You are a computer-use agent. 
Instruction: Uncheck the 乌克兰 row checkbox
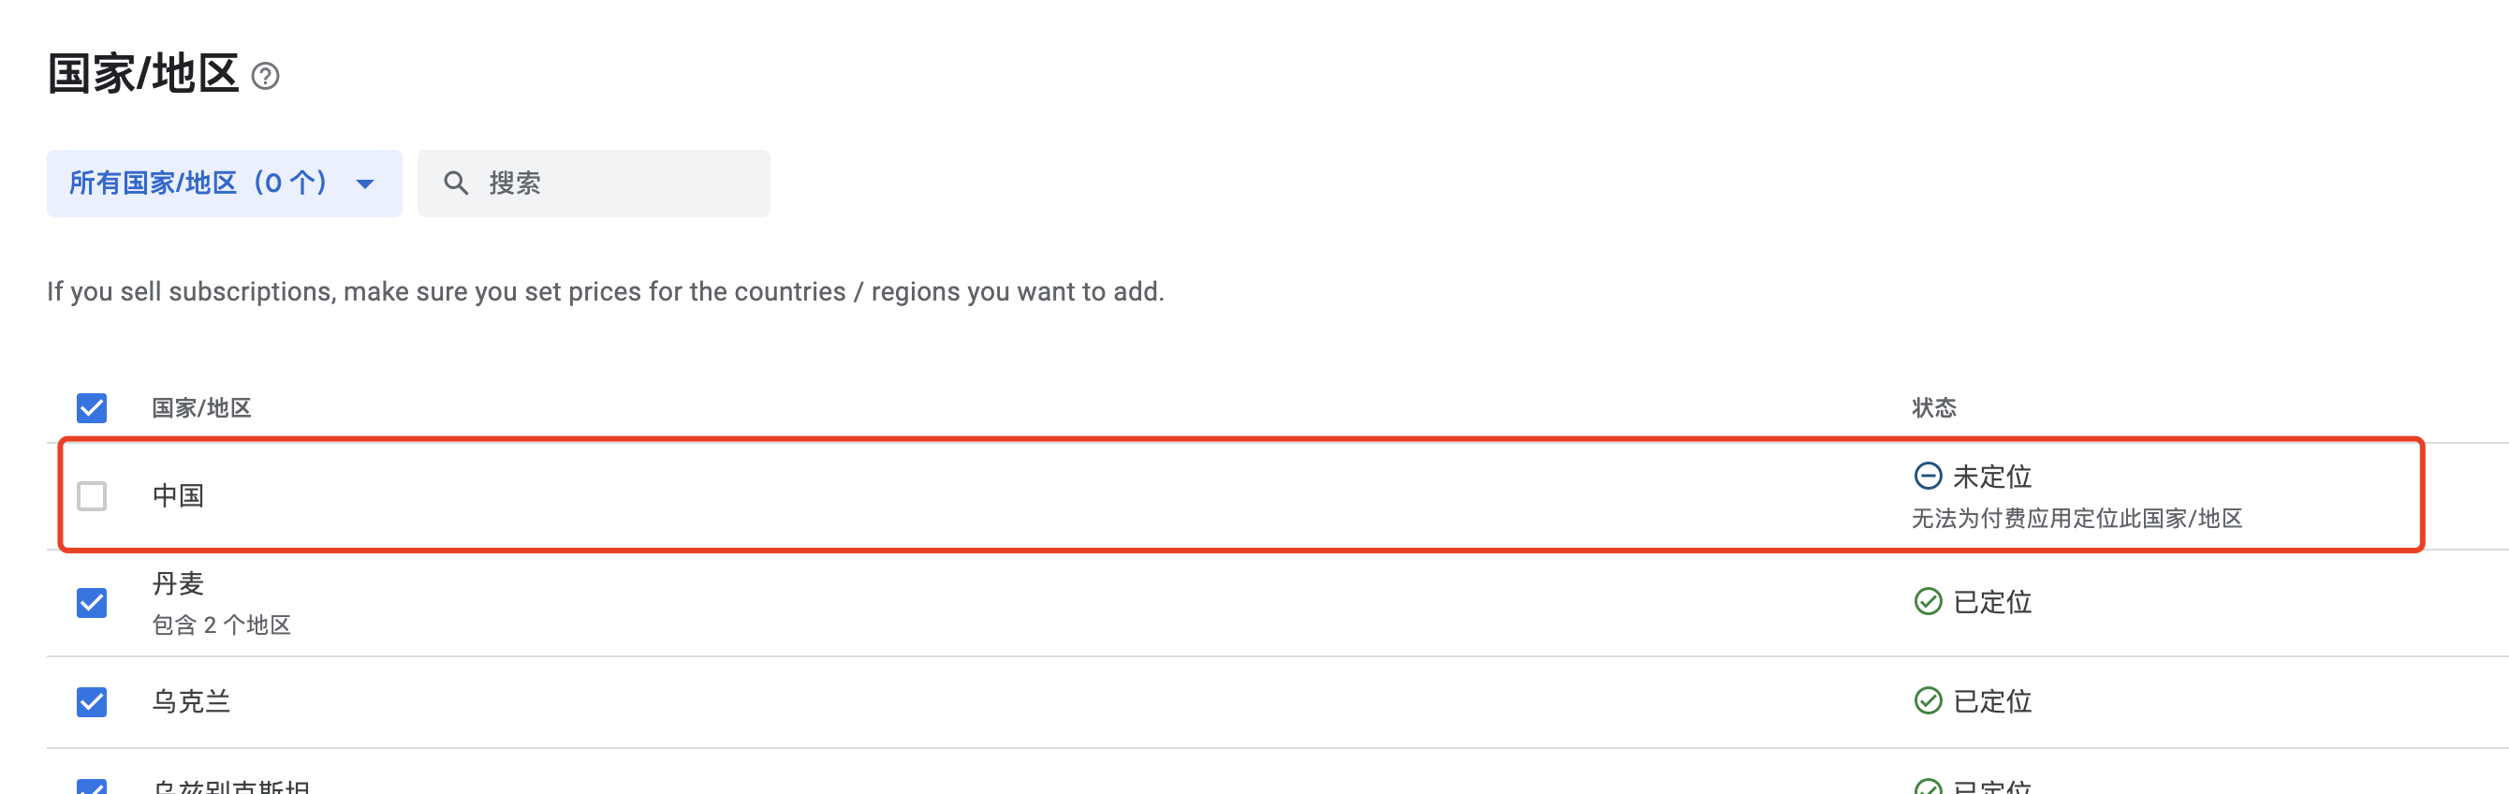tap(92, 701)
